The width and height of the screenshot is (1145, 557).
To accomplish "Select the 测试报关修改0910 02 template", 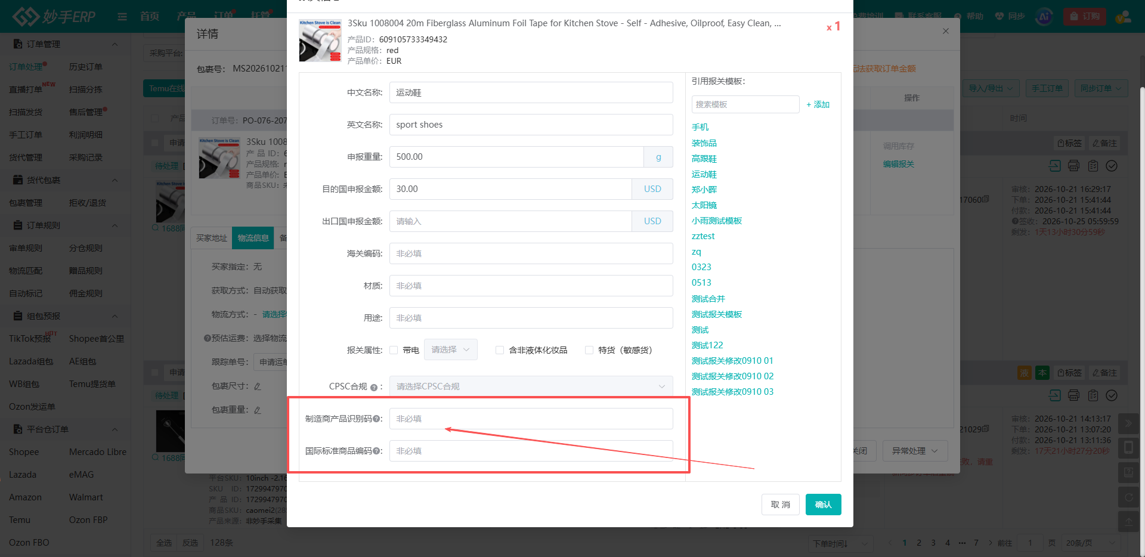I will [x=732, y=376].
